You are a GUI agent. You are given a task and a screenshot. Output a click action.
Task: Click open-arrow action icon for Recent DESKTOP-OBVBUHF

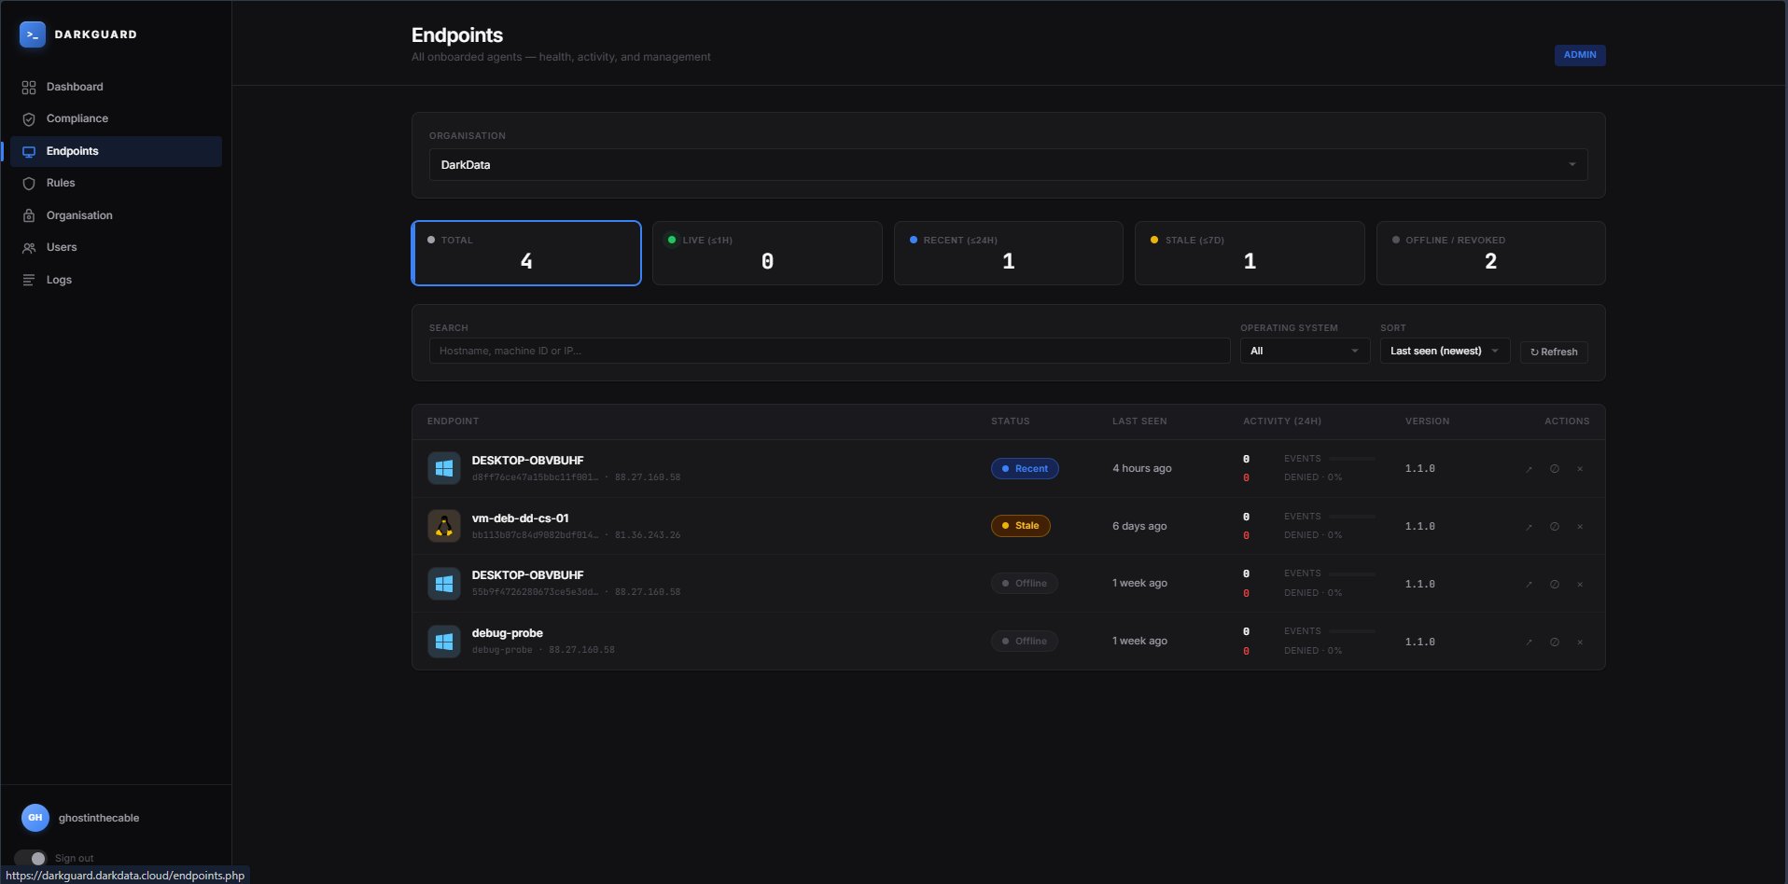[x=1529, y=469]
